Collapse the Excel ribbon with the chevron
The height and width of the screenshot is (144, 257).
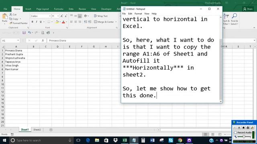click(254, 28)
